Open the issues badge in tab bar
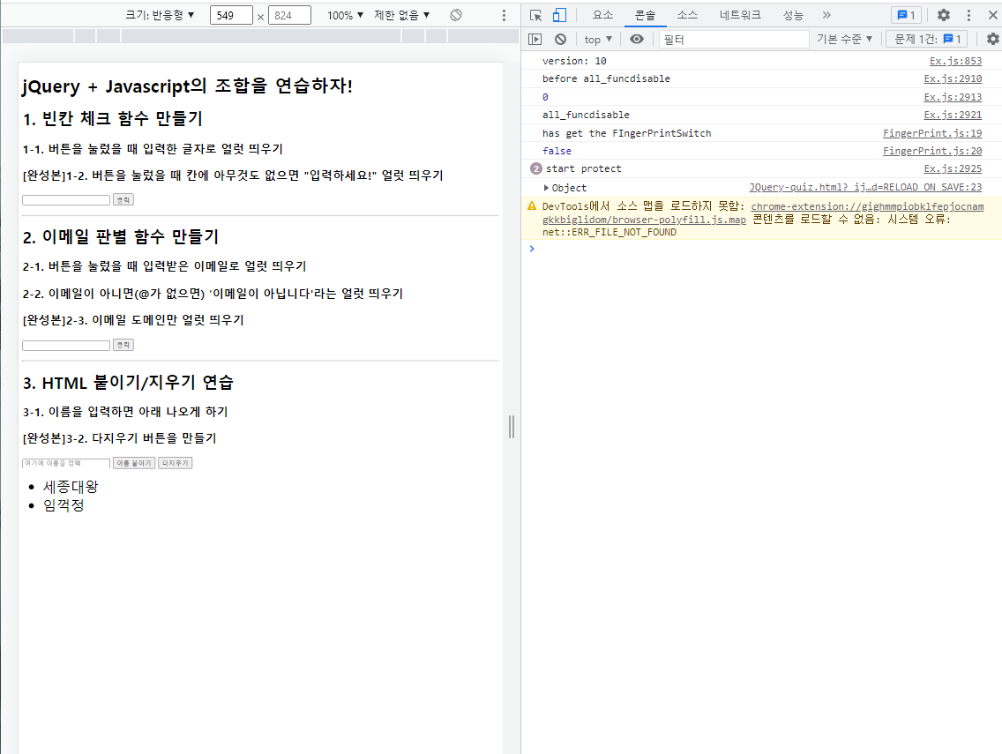This screenshot has height=754, width=1002. click(906, 15)
